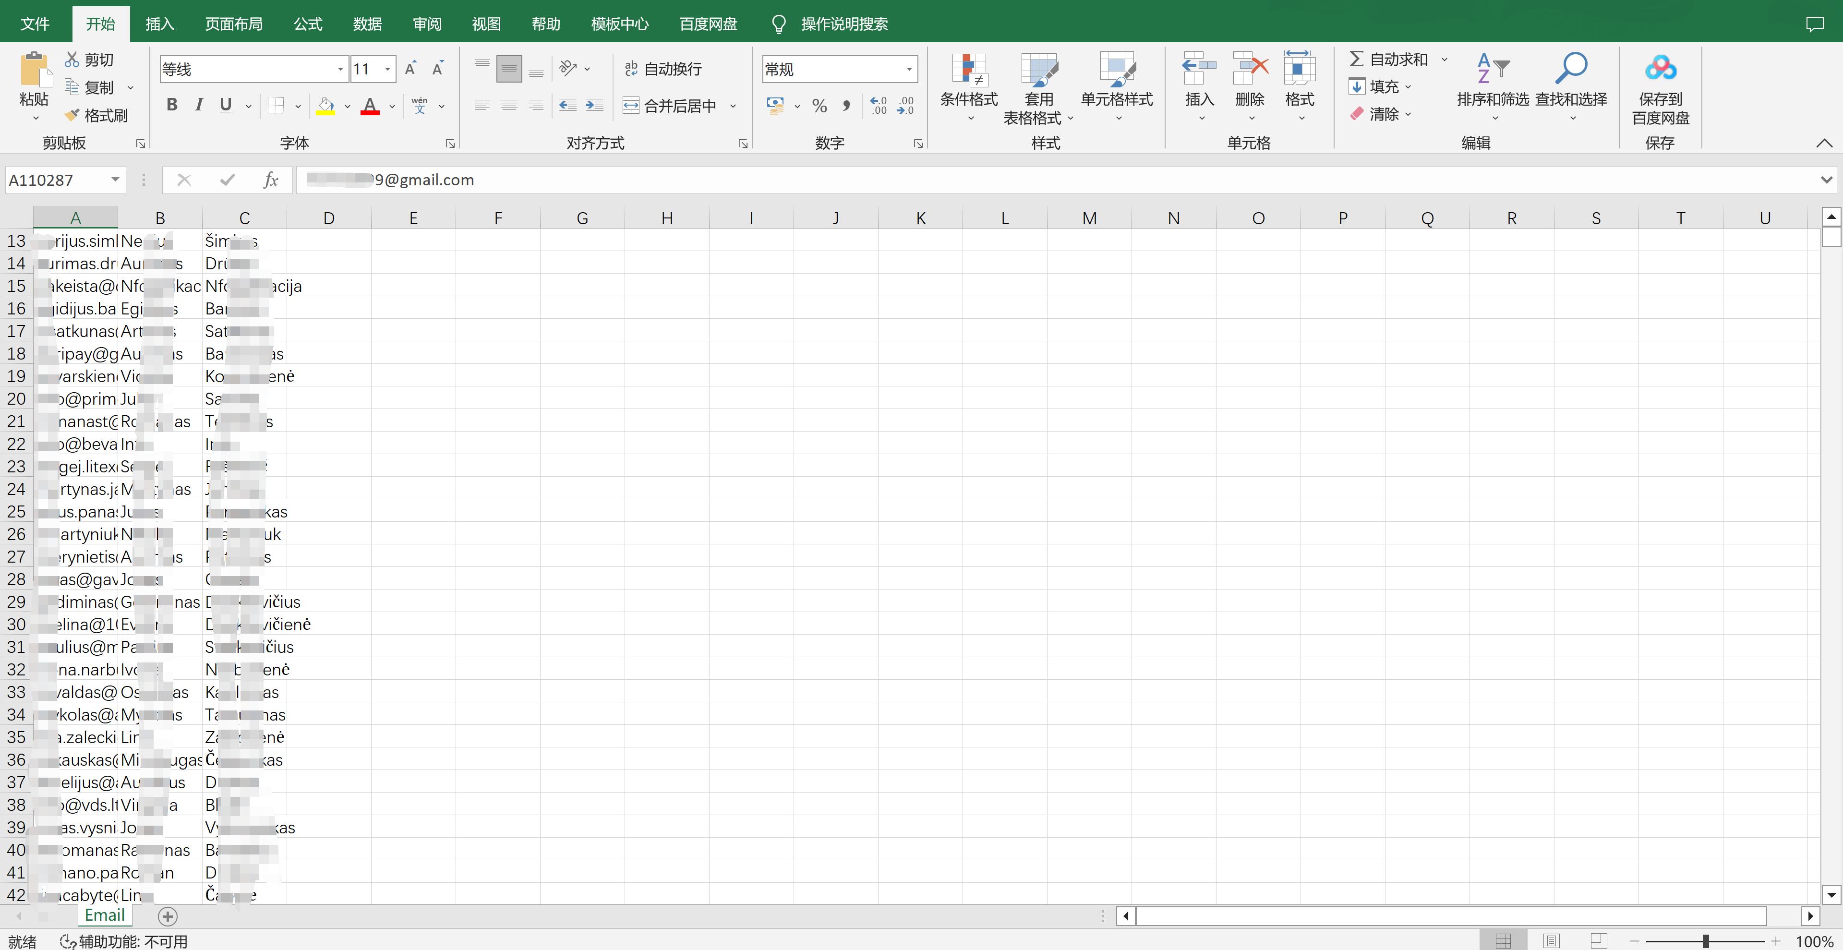Toggle middle vertical alignment
Image resolution: width=1843 pixels, height=950 pixels.
pos(509,69)
